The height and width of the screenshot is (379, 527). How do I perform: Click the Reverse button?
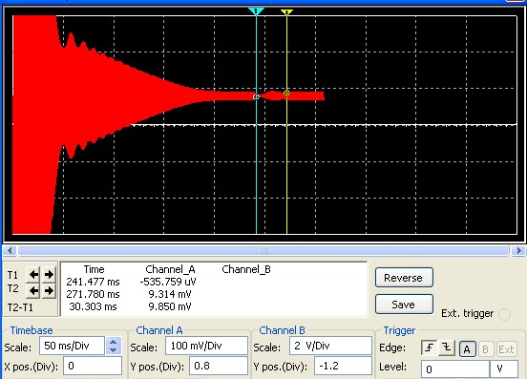(x=404, y=278)
